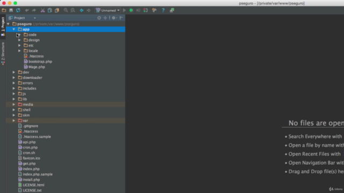344x193 pixels.
Task: Click the grayed icon right of Debug
Action: [x=138, y=10]
